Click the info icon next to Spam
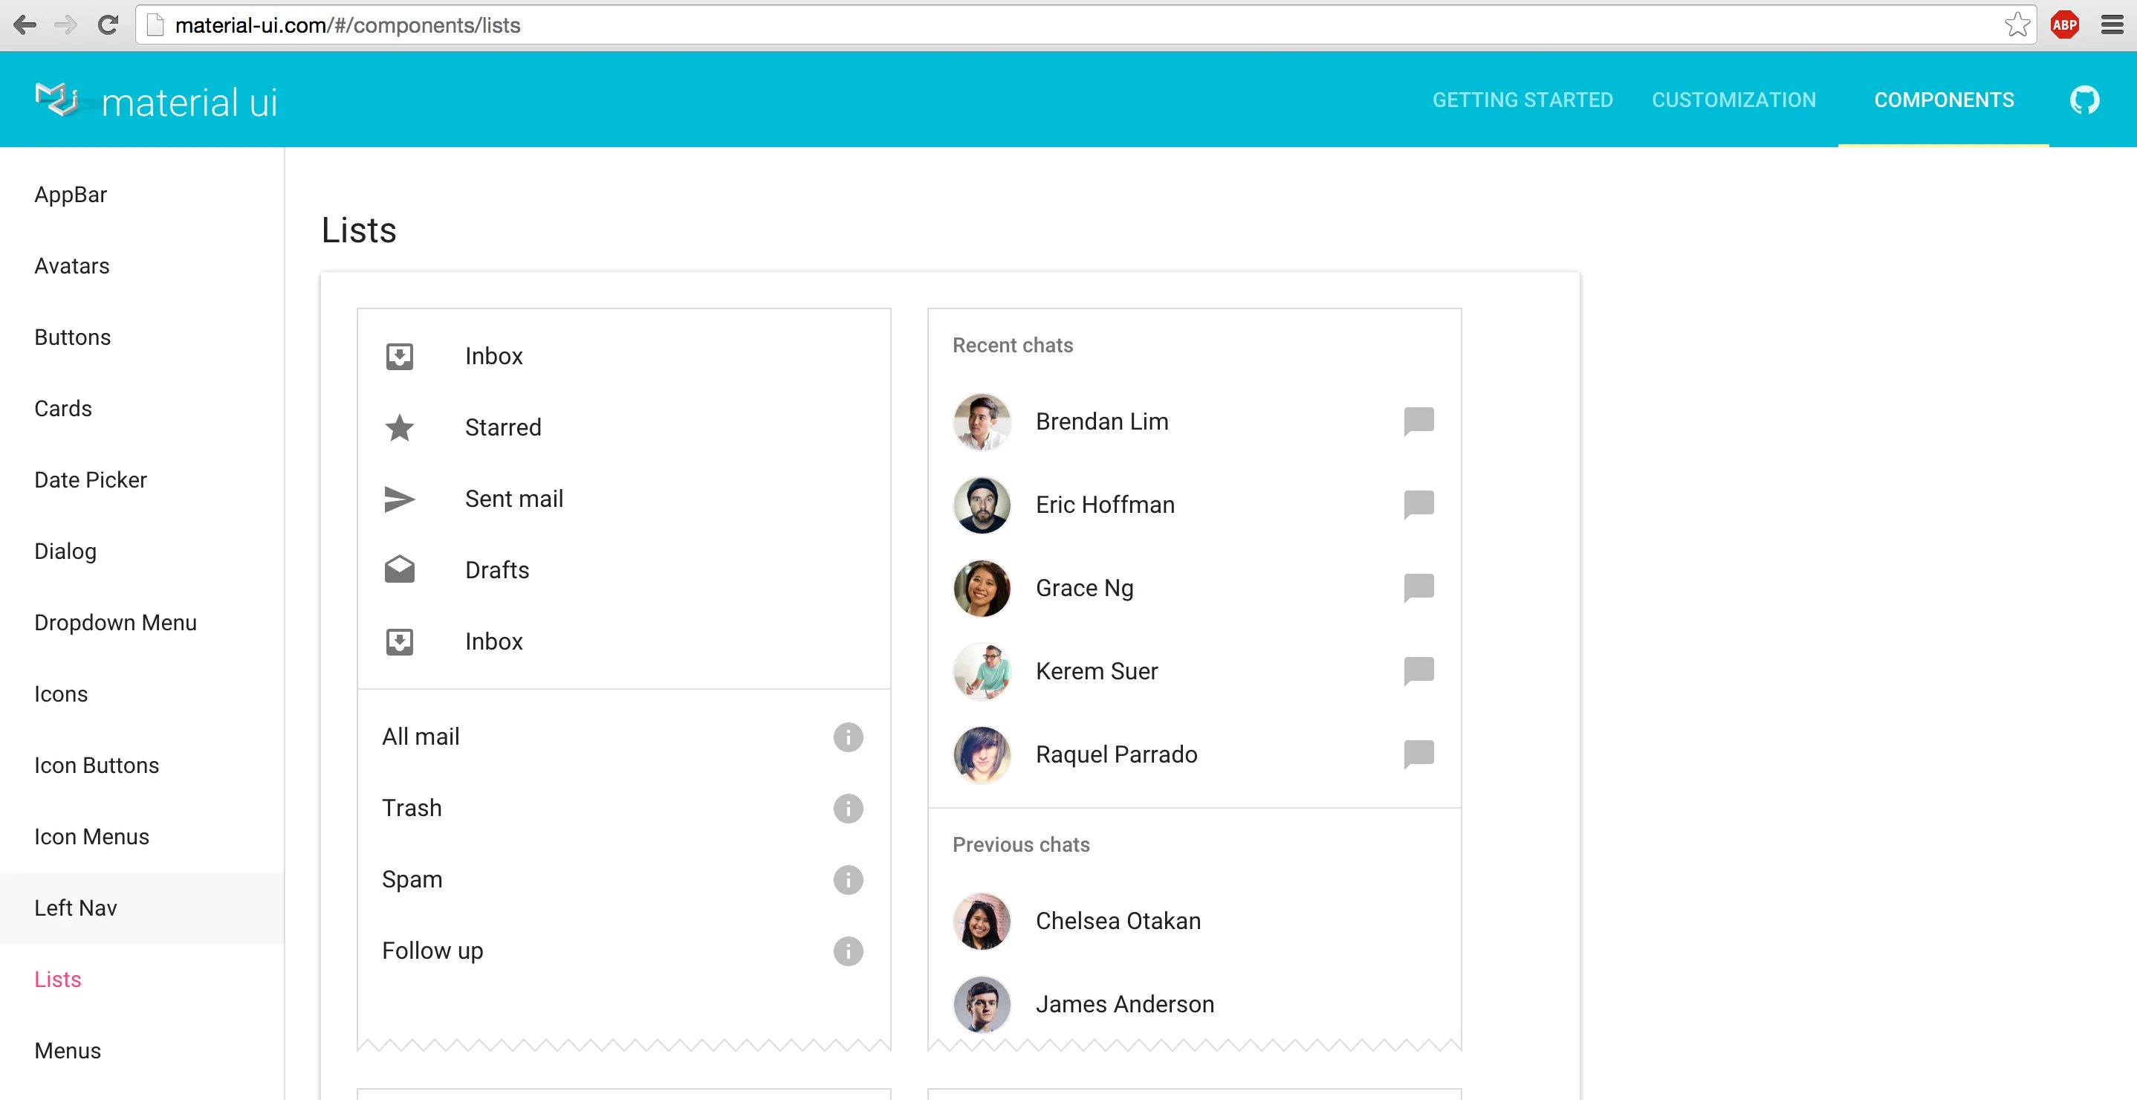Viewport: 2137px width, 1100px height. 848,879
